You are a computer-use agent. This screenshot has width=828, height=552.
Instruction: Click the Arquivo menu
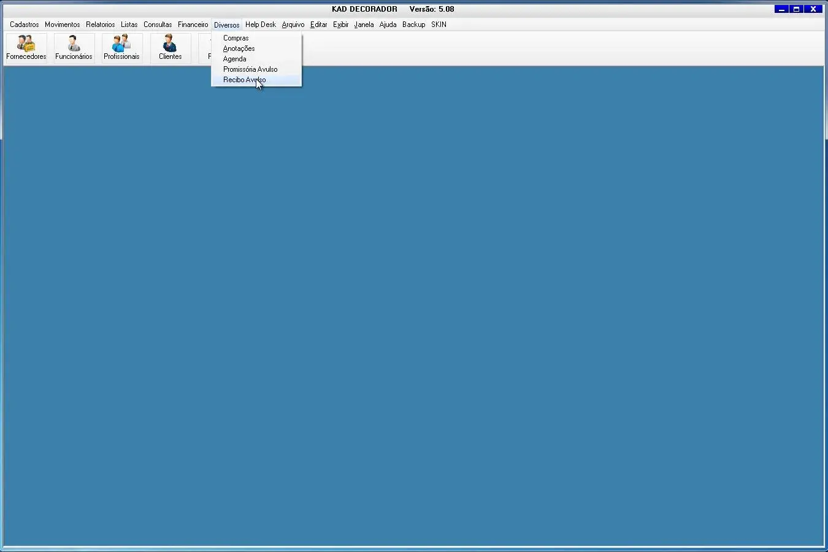pos(293,25)
